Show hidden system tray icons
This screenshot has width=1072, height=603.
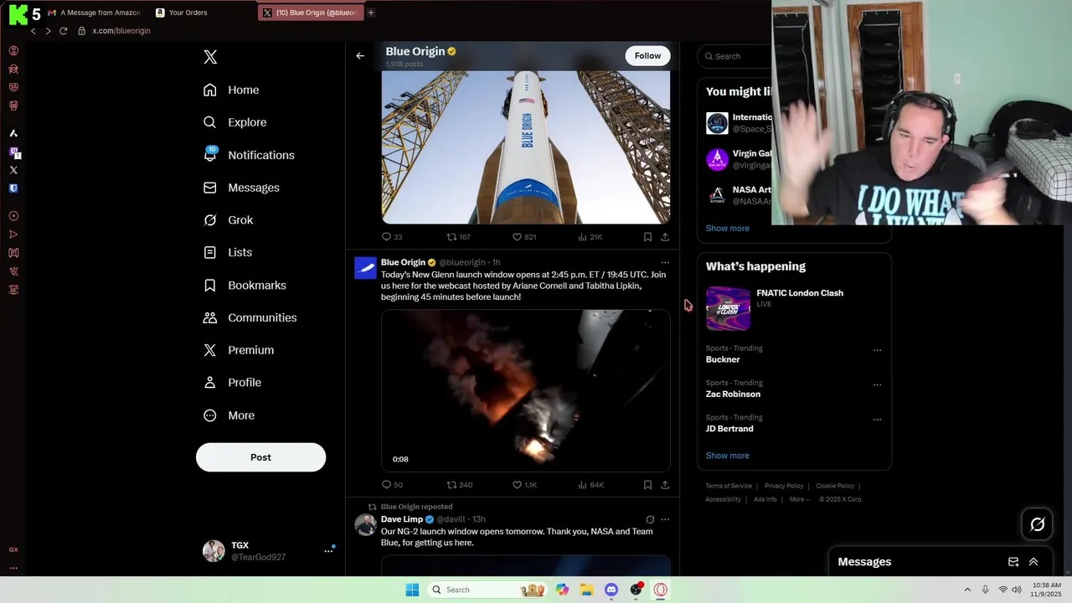pyautogui.click(x=967, y=590)
